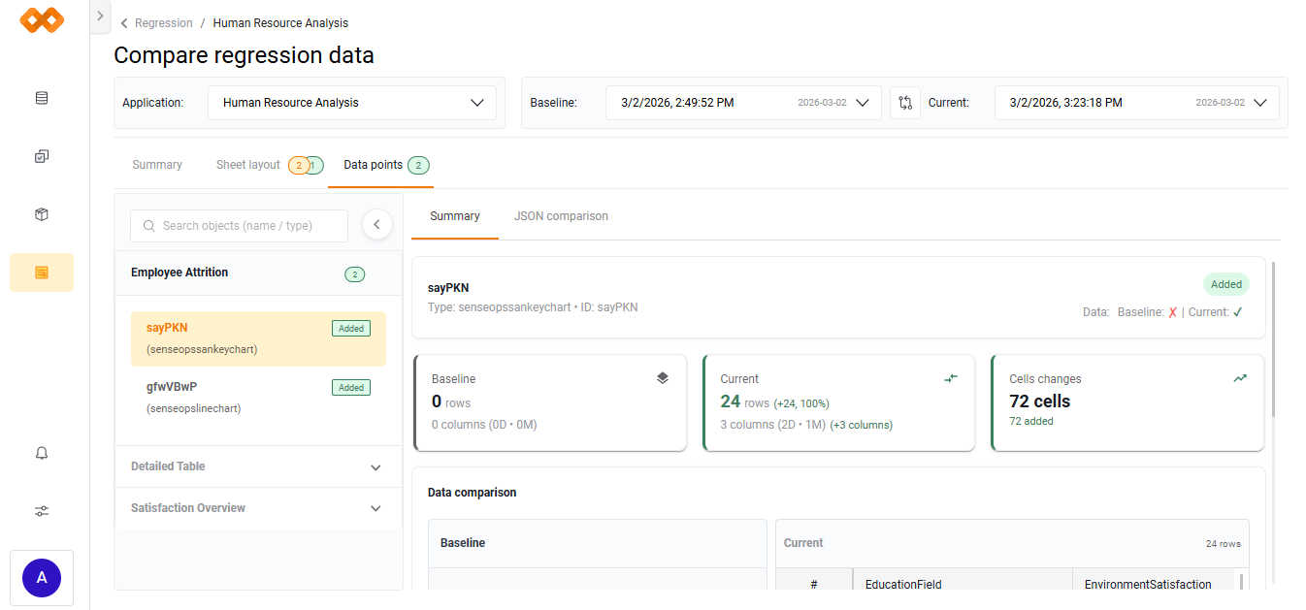Click the swap icon between Baseline and Current
1306x610 pixels.
[904, 102]
